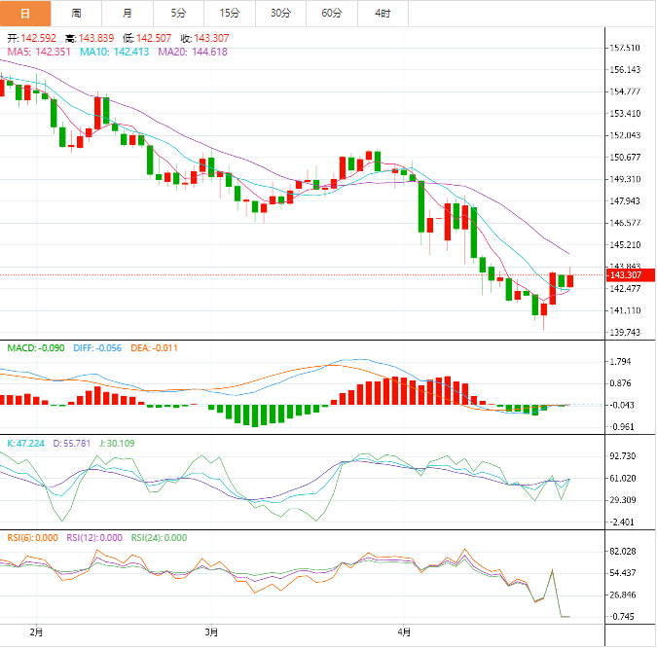This screenshot has width=657, height=649.
Task: Click the RSI(6) indicator label
Action: point(33,537)
